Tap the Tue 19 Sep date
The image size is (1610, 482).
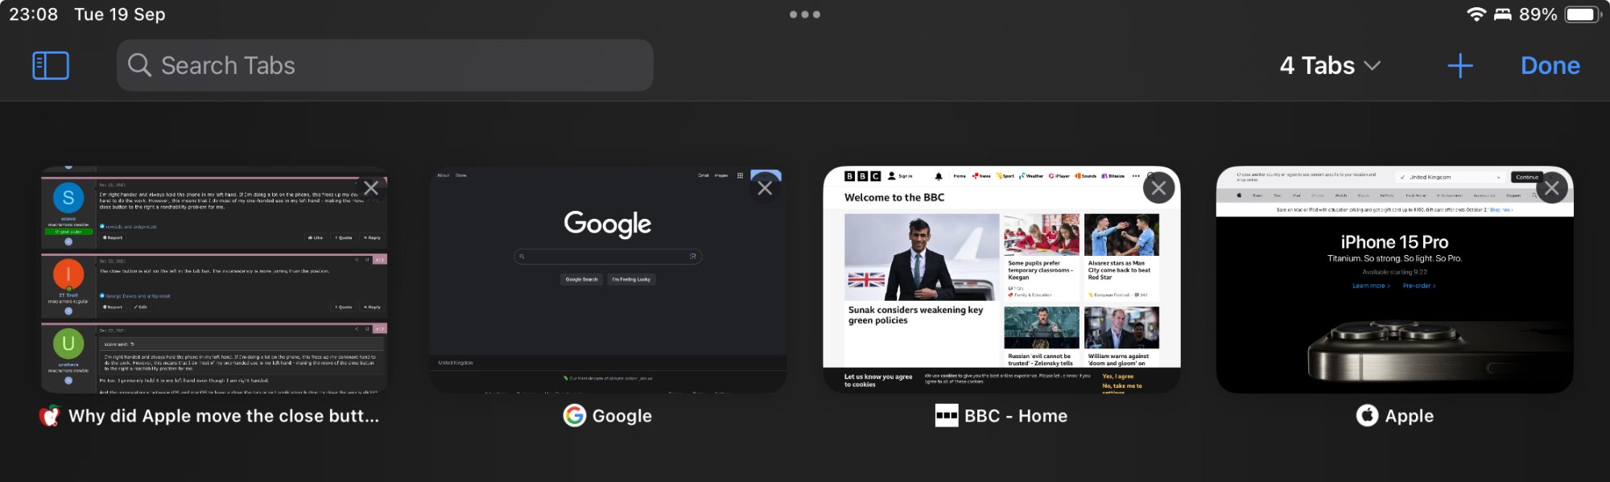[x=120, y=14]
